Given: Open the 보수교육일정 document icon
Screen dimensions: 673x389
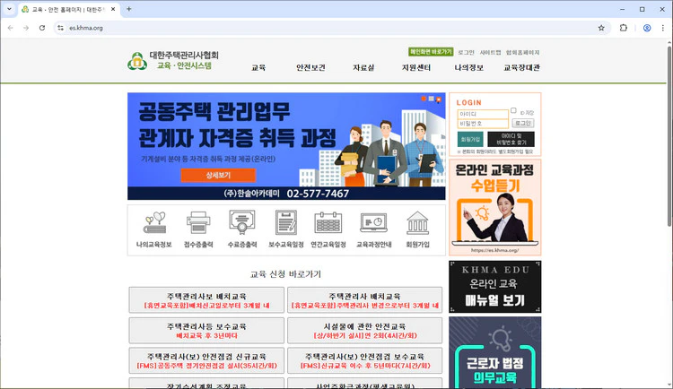Looking at the screenshot, I should (x=286, y=229).
